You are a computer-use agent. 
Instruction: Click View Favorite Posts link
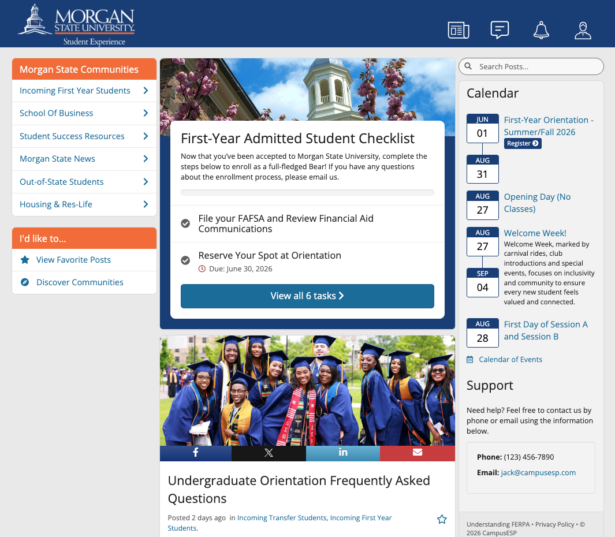(74, 260)
